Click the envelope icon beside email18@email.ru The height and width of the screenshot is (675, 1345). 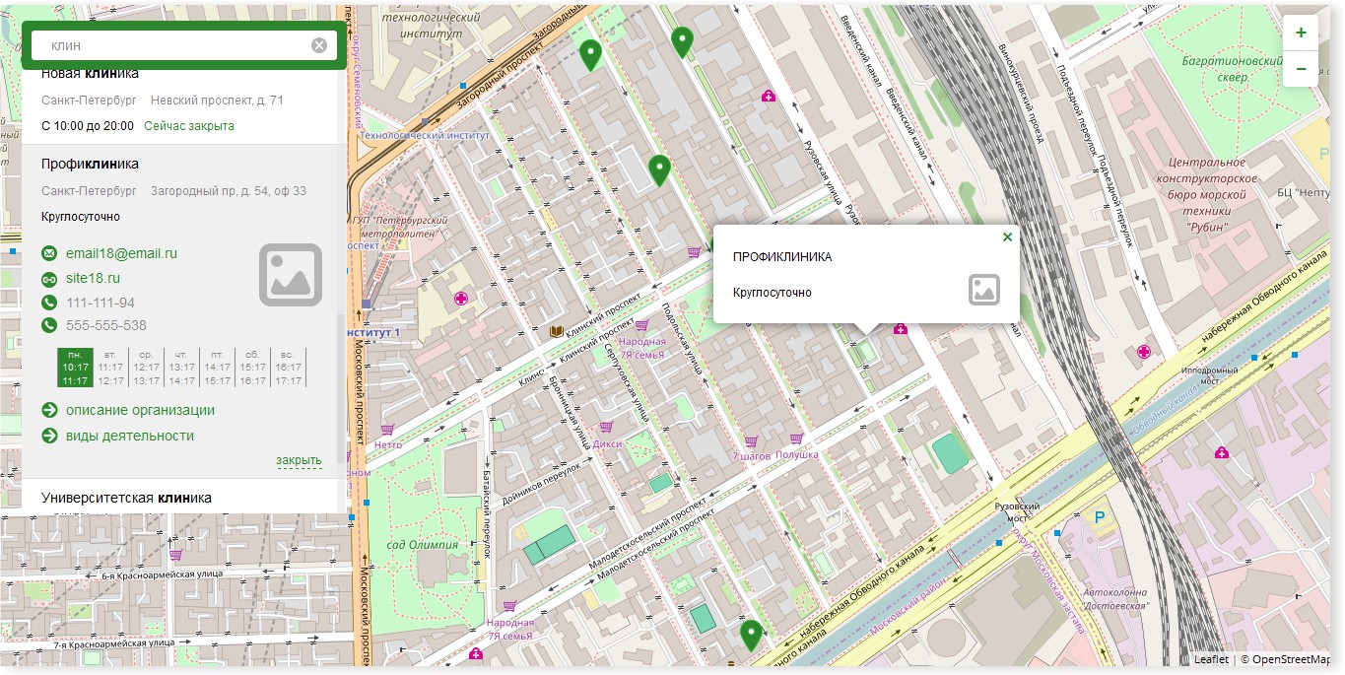49,254
